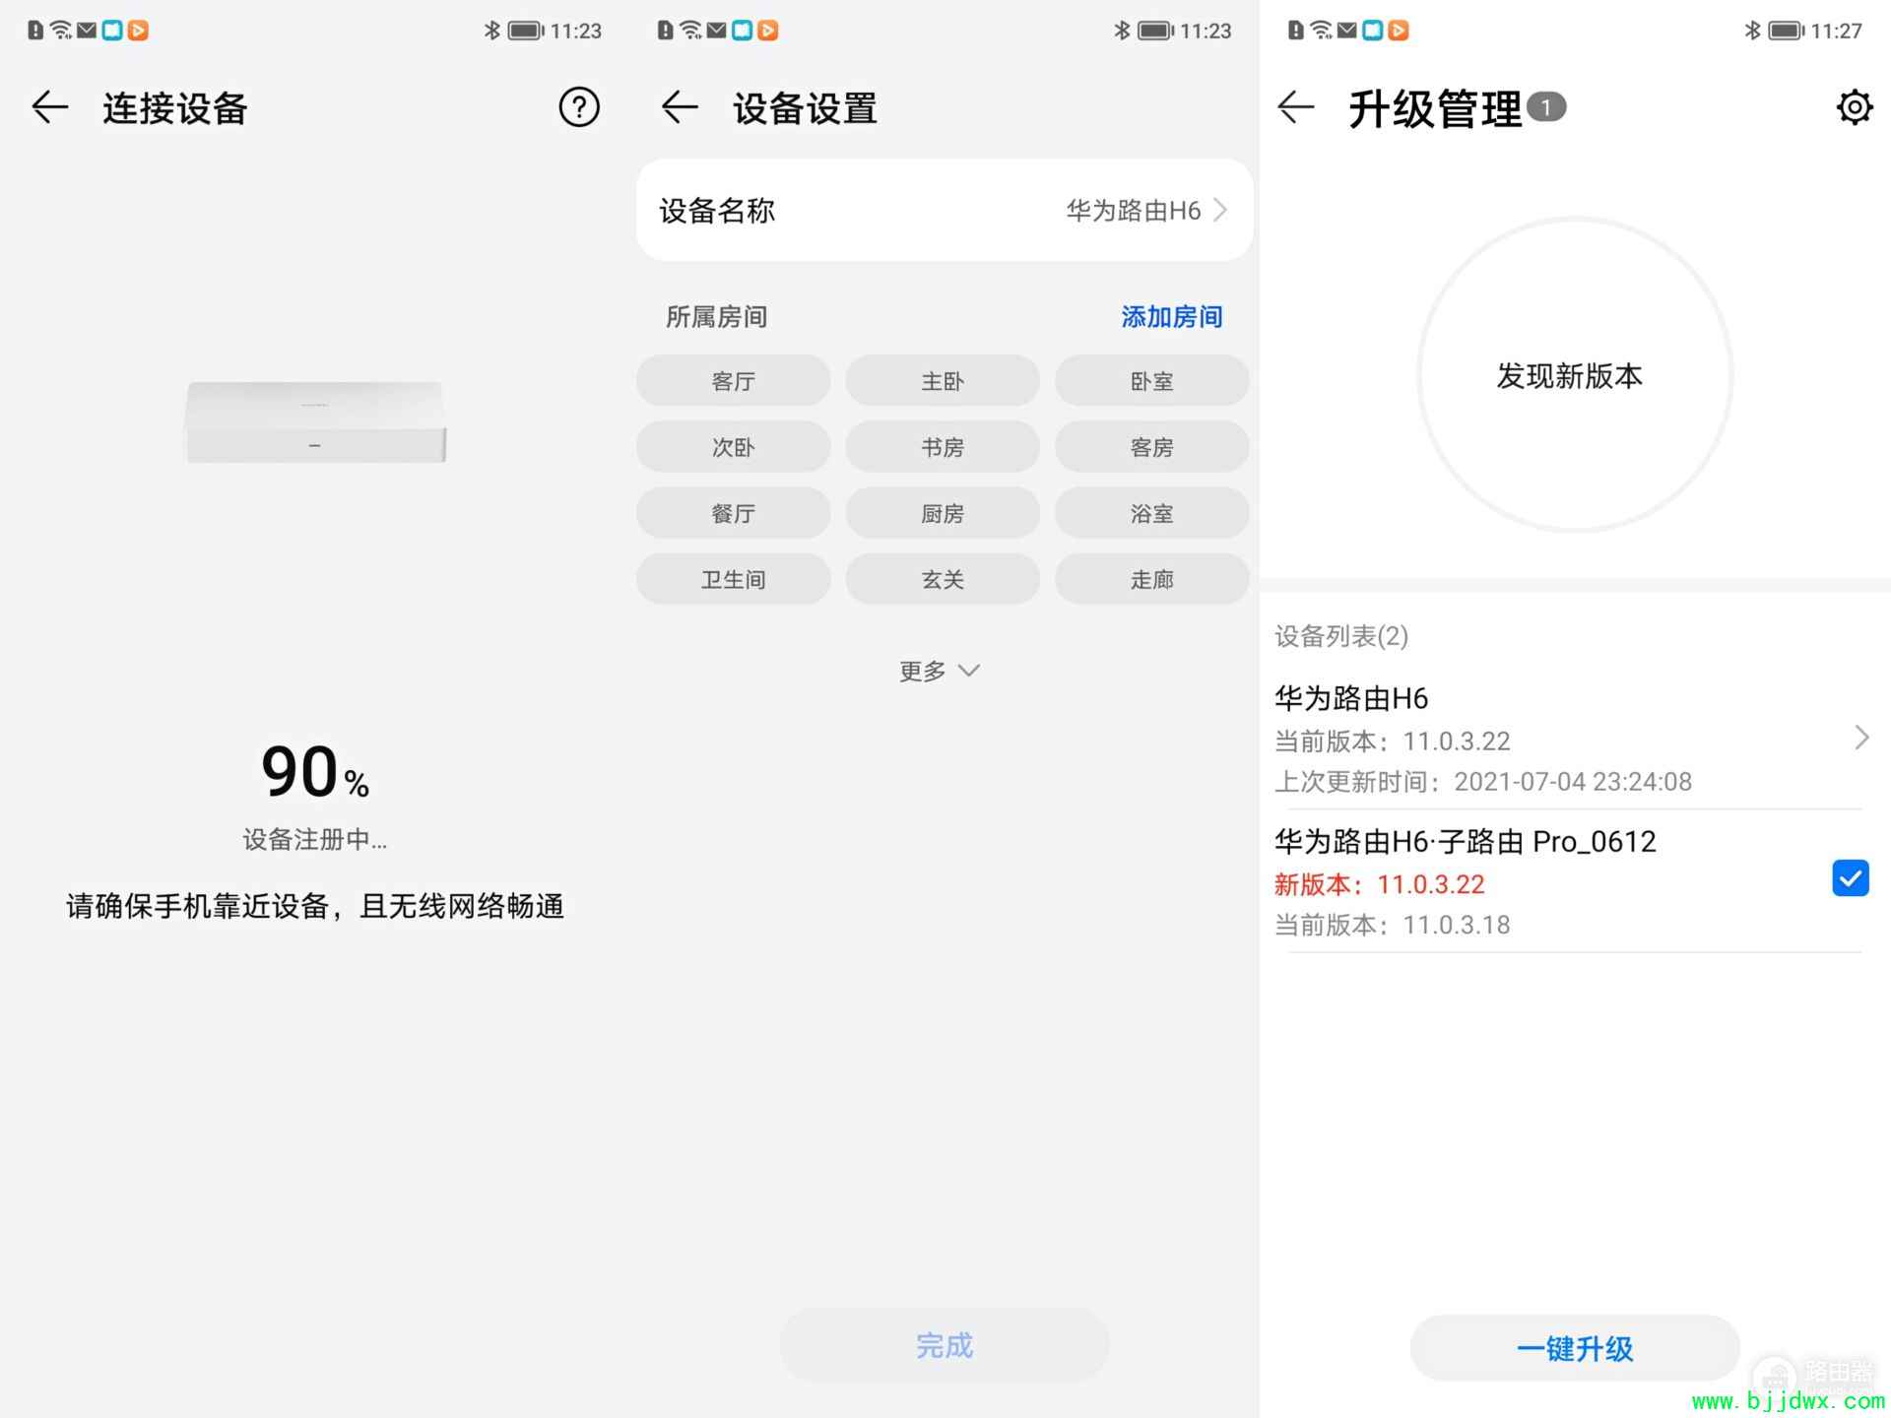Open upgrade settings gear icon
This screenshot has width=1891, height=1418.
coord(1855,107)
